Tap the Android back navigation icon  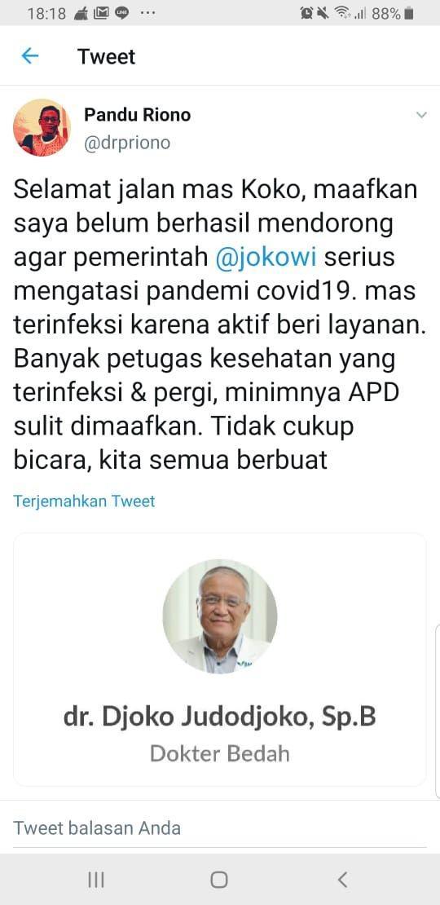[x=342, y=879]
